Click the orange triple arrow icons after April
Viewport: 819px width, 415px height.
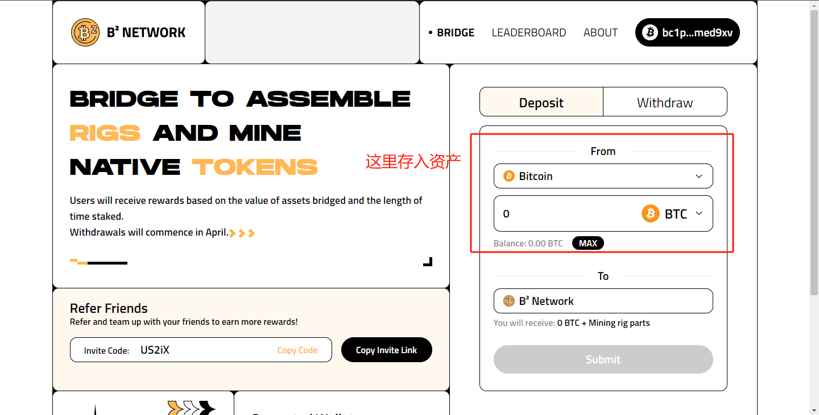[242, 233]
